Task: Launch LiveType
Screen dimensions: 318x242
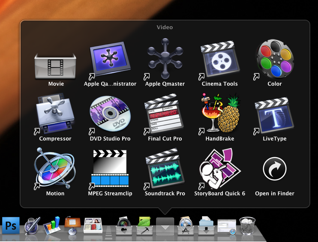Action: pyautogui.click(x=275, y=116)
